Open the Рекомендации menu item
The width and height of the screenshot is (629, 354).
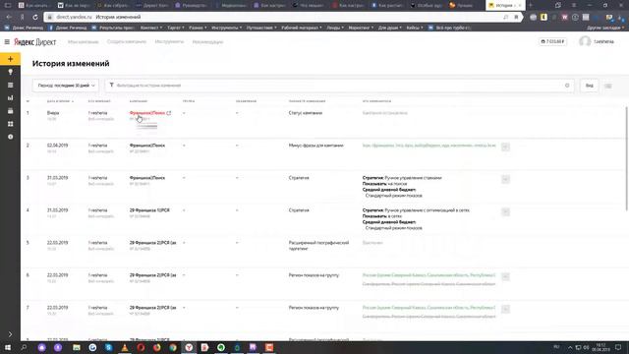(x=207, y=41)
